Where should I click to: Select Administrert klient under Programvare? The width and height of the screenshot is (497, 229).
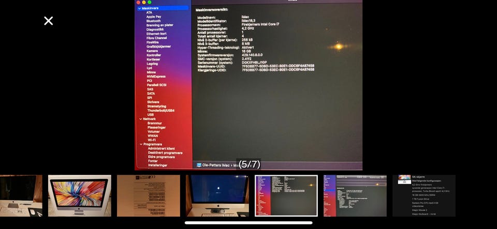coord(162,148)
